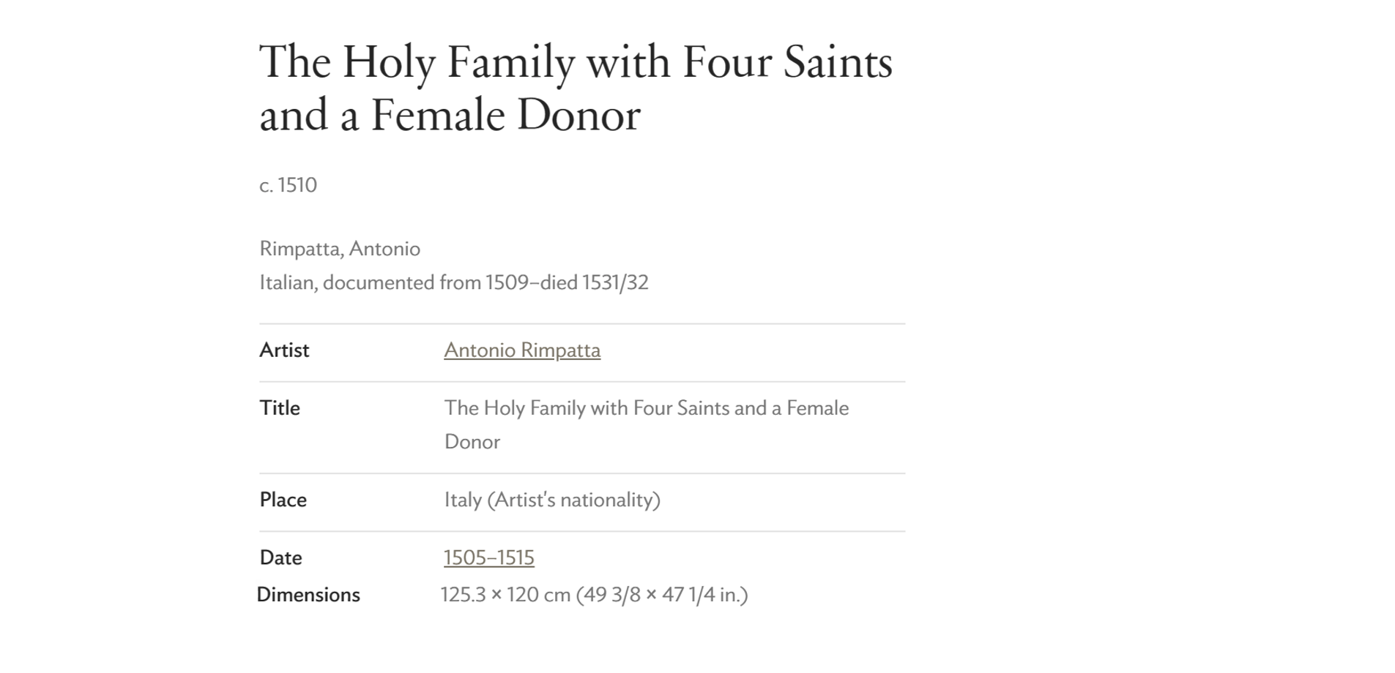Open the Antonio Rimpatta artist link
1395x673 pixels.
tap(522, 350)
